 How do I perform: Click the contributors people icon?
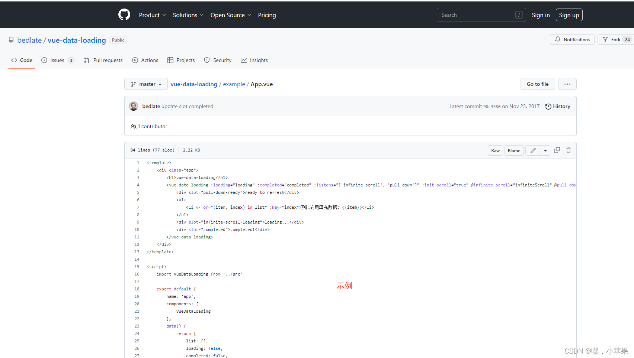coord(133,127)
